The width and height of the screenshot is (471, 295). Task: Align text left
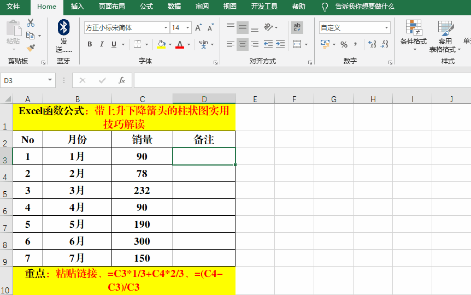231,44
